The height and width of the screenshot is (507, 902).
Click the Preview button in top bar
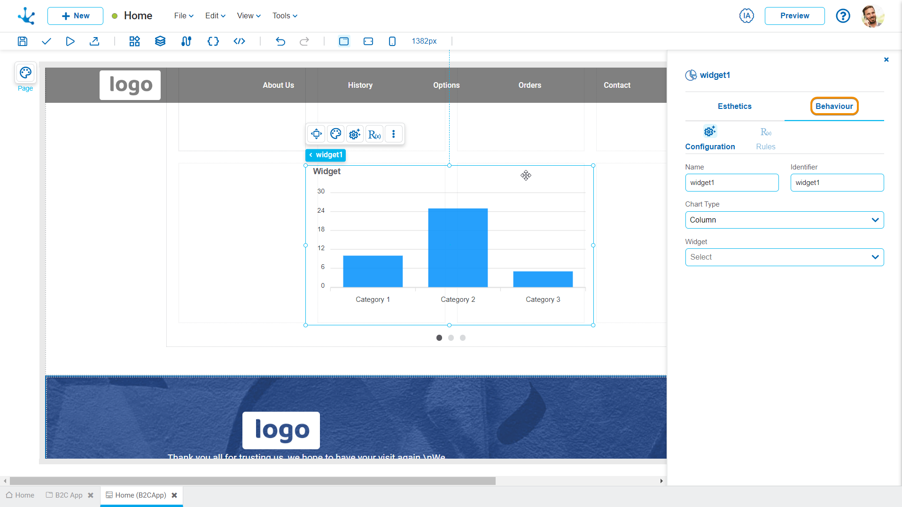coord(795,15)
